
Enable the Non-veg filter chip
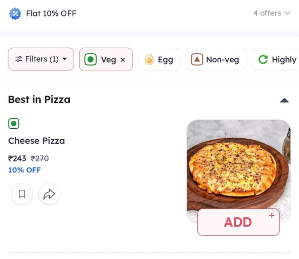(x=216, y=60)
